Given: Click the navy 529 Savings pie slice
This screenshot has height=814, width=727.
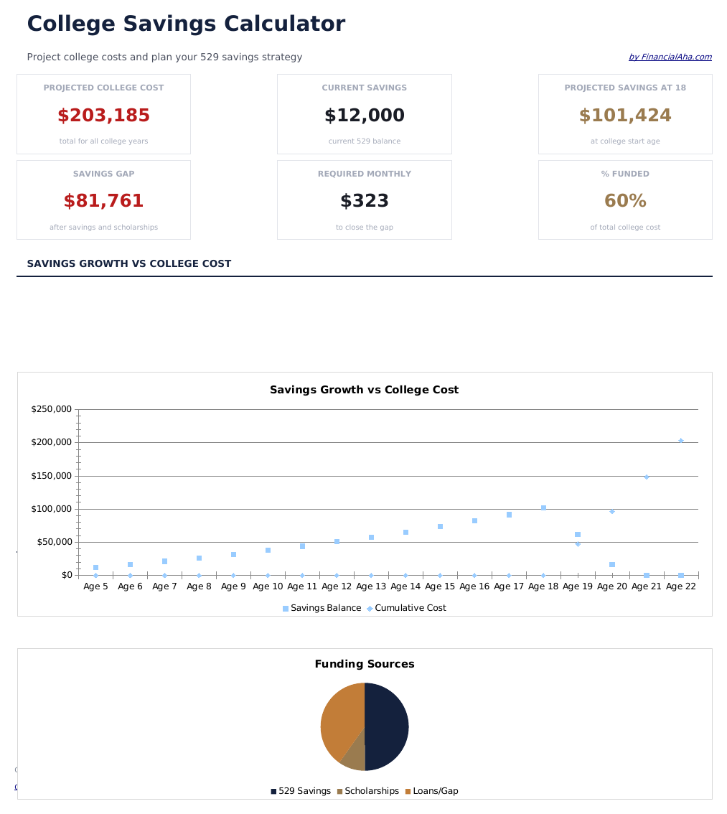Looking at the screenshot, I should click(388, 726).
